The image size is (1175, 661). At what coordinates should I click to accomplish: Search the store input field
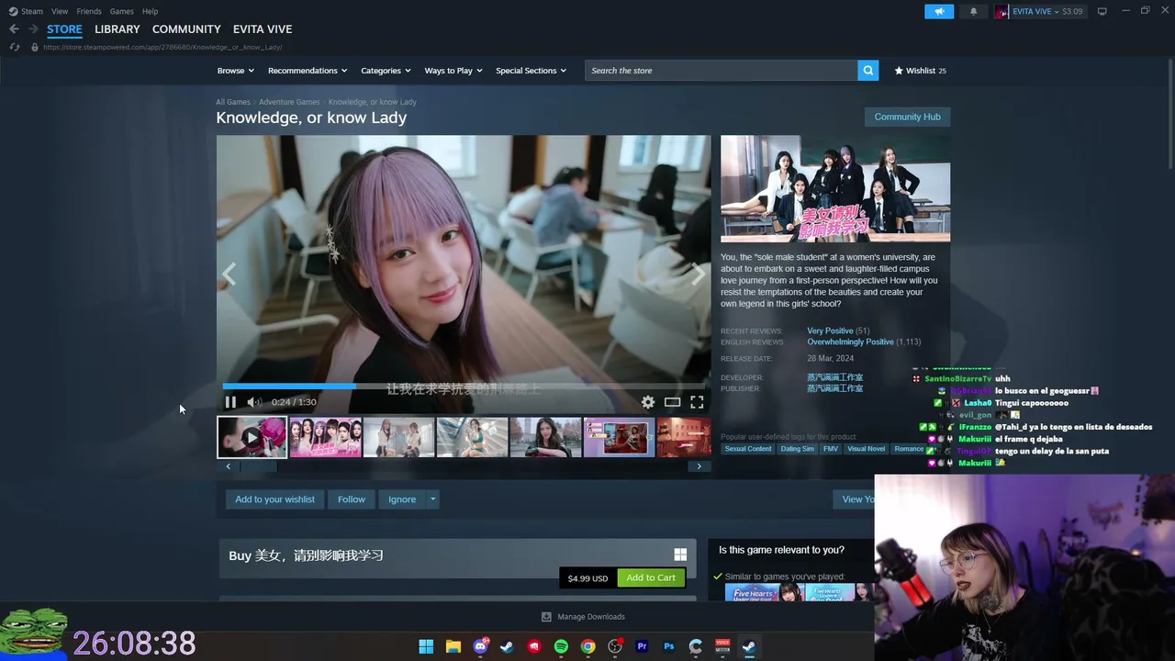[x=722, y=71]
